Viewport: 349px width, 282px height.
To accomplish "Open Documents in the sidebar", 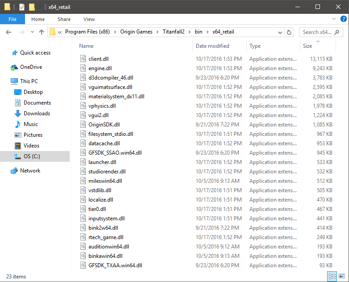I will 37,103.
